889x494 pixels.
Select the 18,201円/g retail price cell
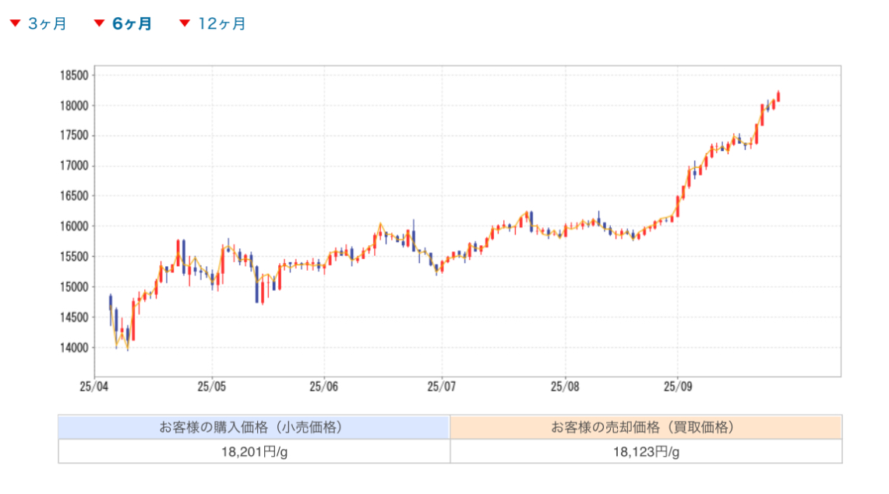(x=253, y=451)
